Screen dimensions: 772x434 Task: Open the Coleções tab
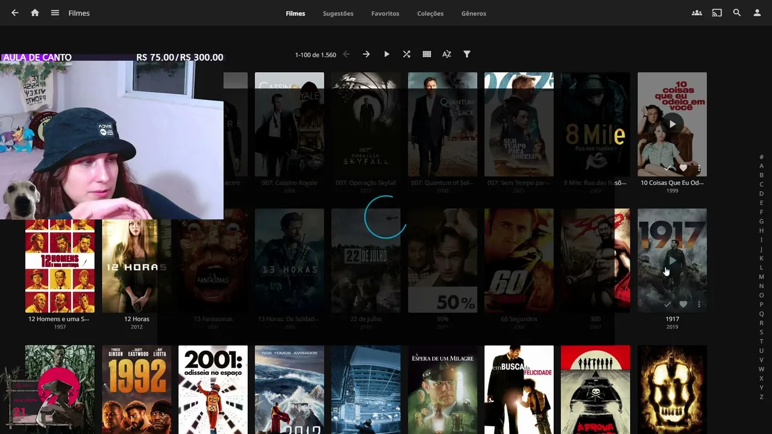click(431, 13)
